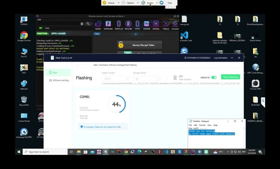Open main.py.txt desktop file
This screenshot has width=280, height=169.
coord(185,21)
